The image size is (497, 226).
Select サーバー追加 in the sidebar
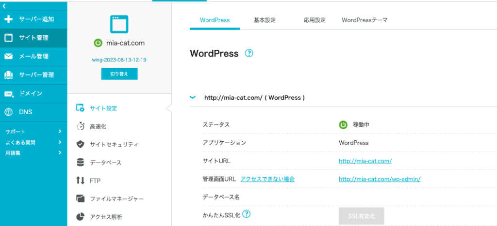33,19
